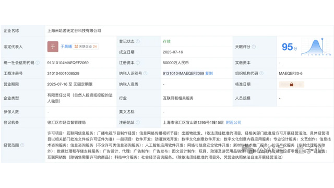Click taxpayer ID value 91310104MAEQEF2069 beside 复制
334x188 pixels.
tap(183, 73)
